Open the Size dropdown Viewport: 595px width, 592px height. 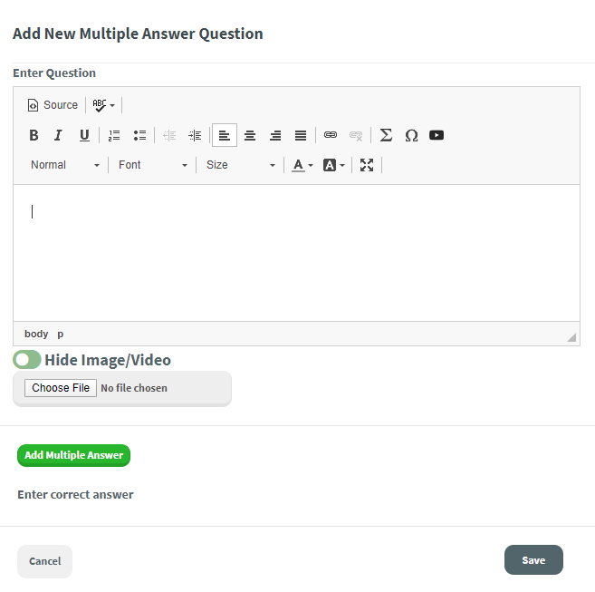pos(240,165)
